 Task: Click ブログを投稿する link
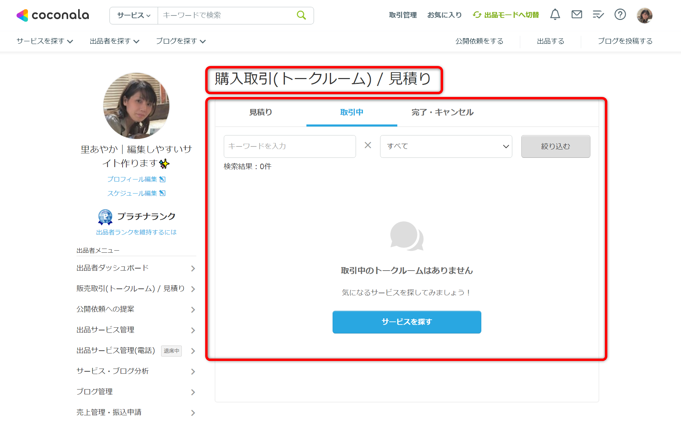[625, 41]
